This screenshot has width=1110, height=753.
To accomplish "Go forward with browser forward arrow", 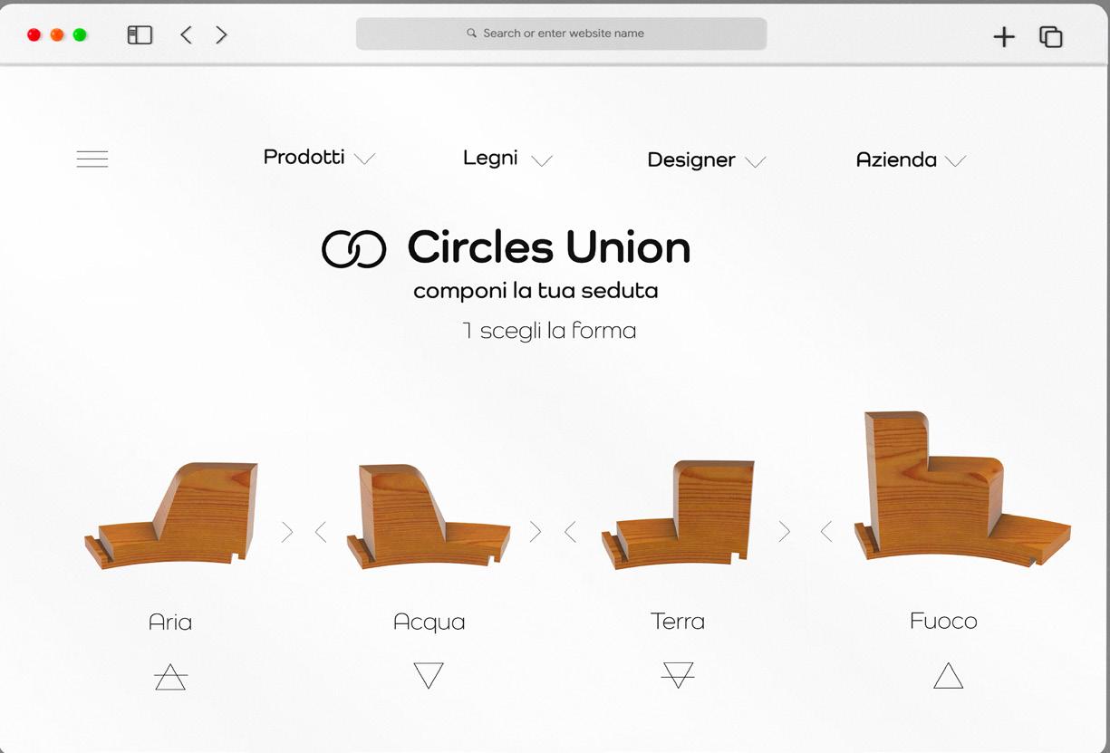I will tap(221, 35).
